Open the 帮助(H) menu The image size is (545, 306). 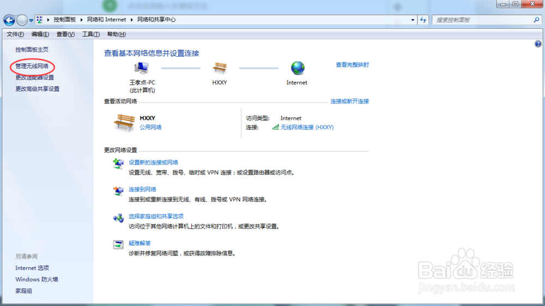(x=117, y=34)
